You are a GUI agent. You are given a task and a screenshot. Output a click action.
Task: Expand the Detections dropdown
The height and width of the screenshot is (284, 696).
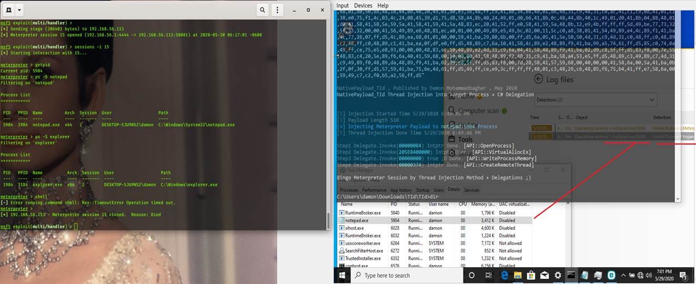click(596, 100)
